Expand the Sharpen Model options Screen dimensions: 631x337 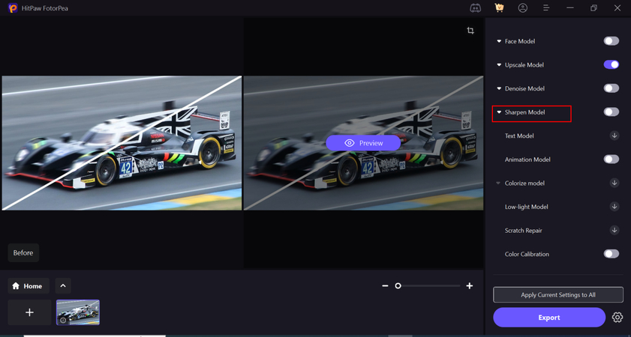[x=499, y=112]
